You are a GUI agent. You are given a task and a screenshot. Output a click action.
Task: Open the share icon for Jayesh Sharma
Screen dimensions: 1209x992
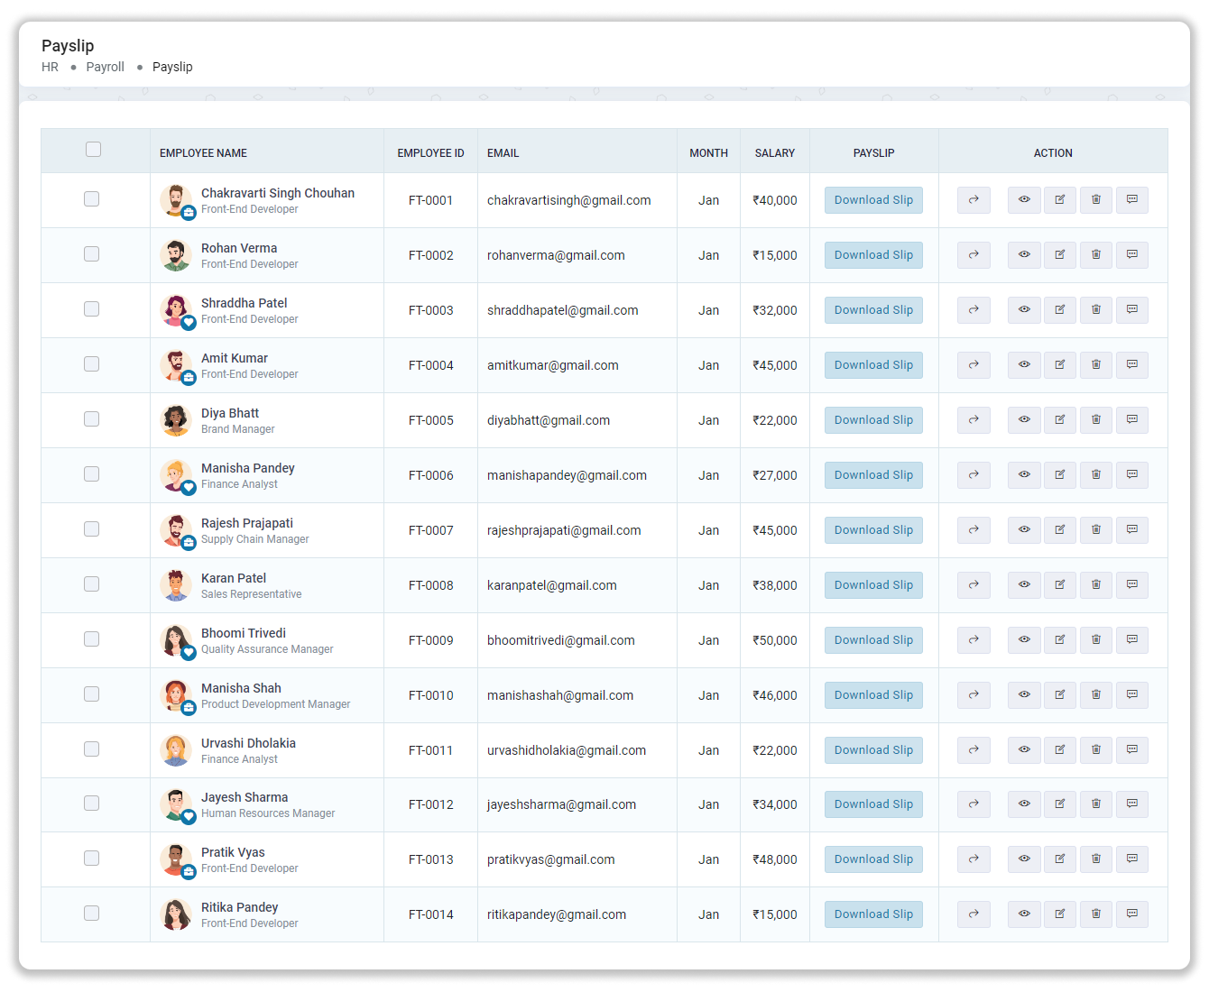click(974, 804)
